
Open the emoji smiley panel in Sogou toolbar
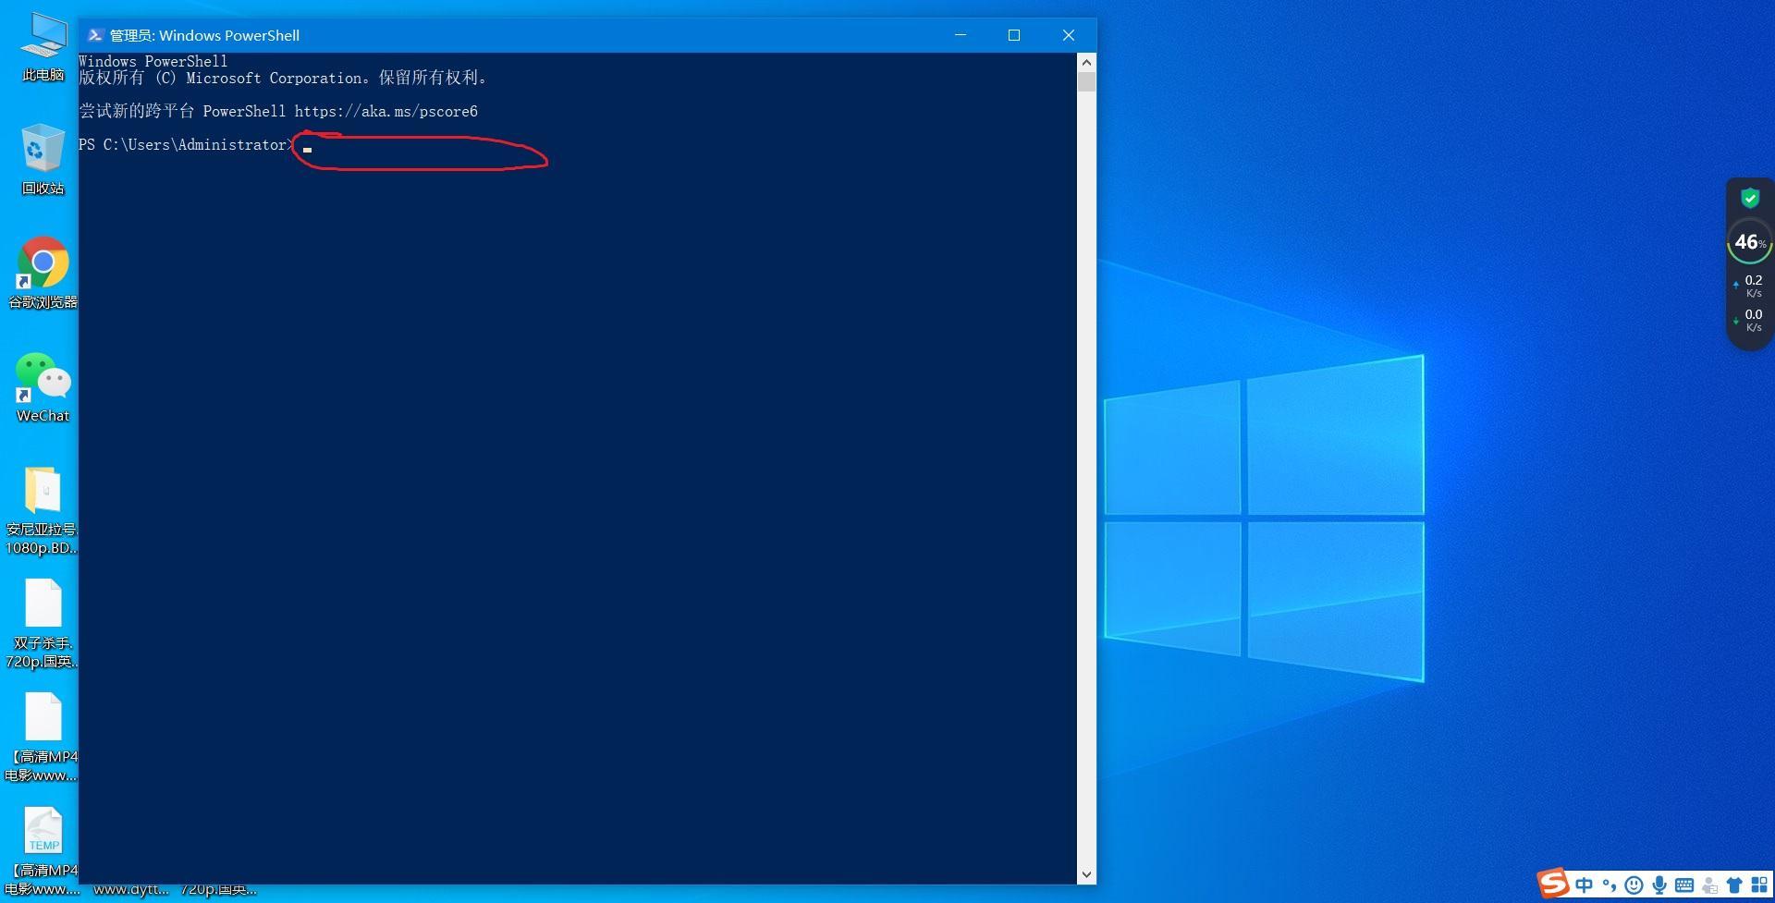pos(1634,885)
